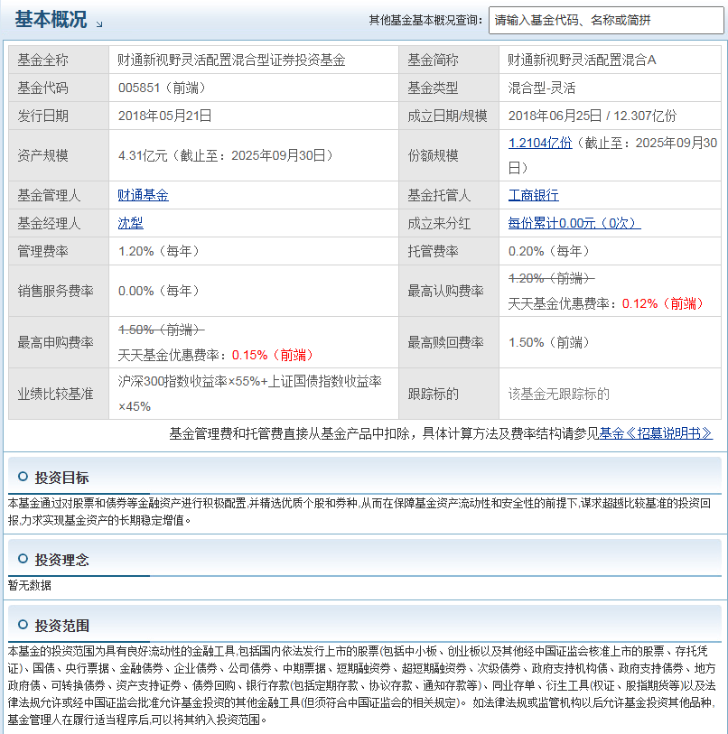Click the investment objective paragraph starting 本基金通过对股票
Screen dimensions: 728x734
coord(359,512)
